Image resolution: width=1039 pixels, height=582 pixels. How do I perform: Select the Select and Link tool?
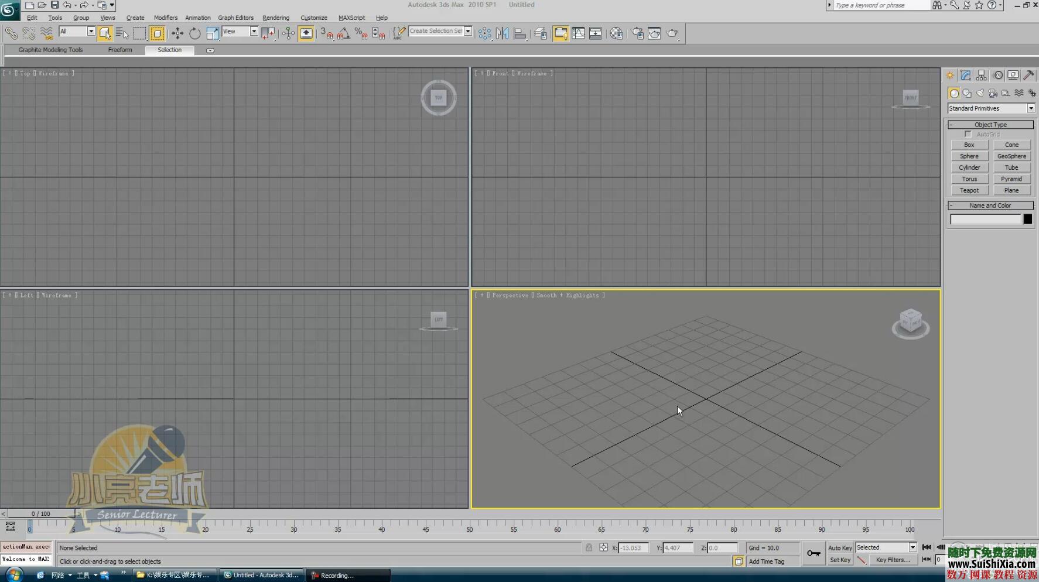(12, 33)
